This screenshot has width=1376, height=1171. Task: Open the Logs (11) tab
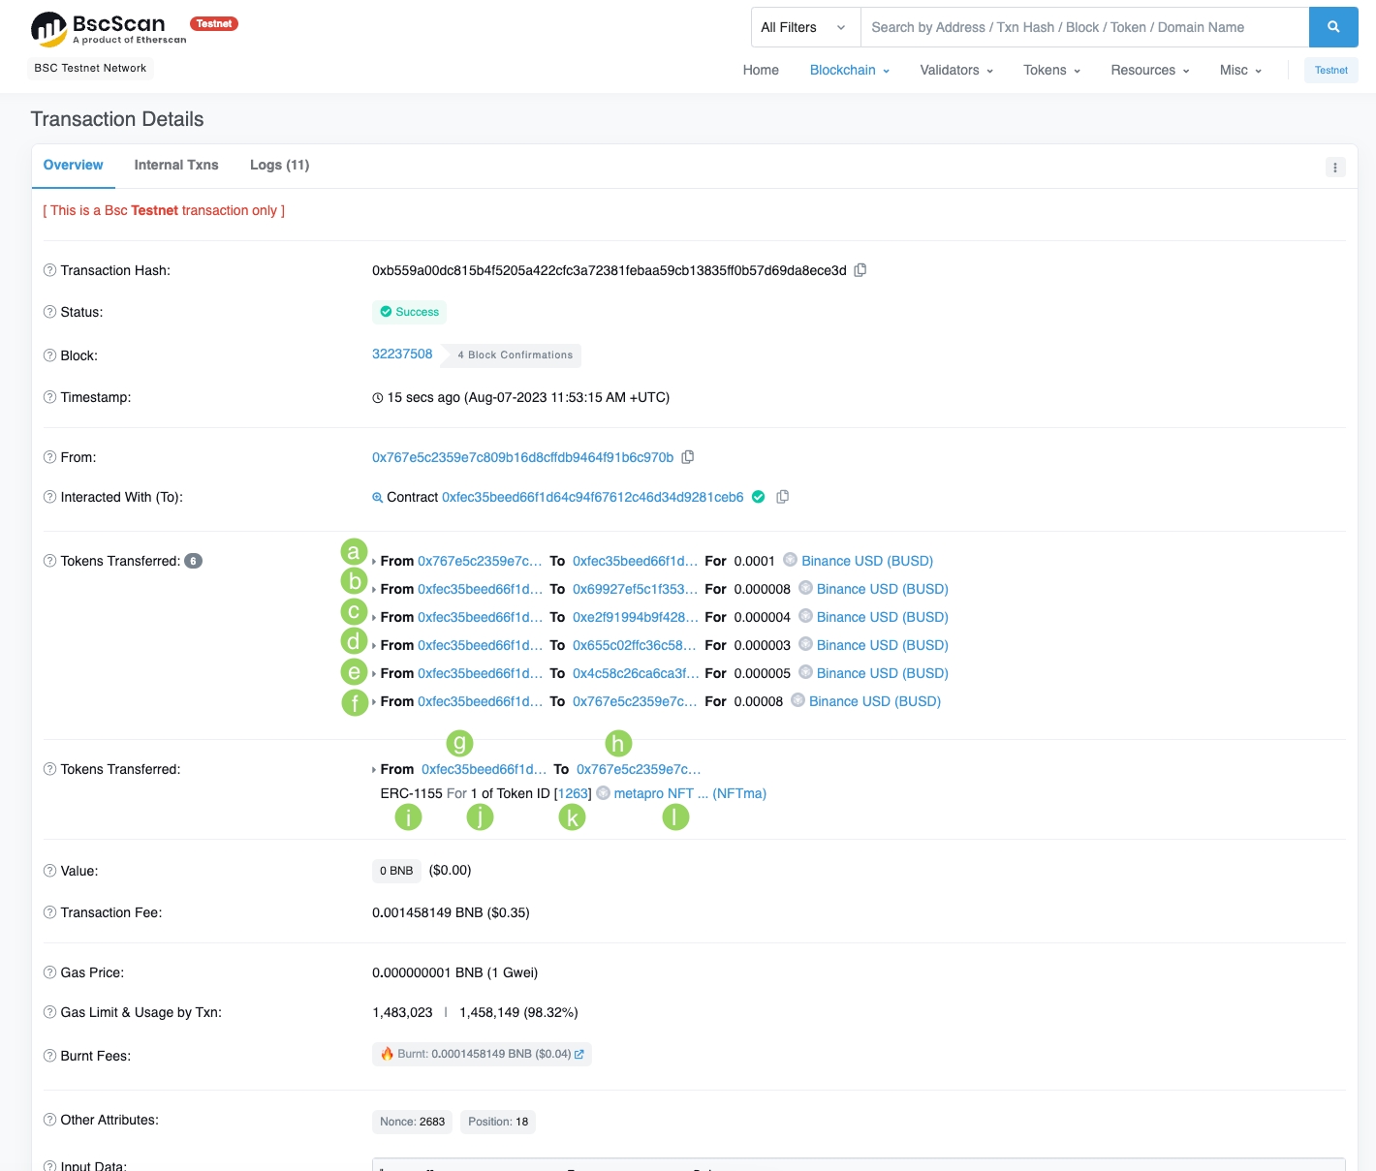(x=279, y=165)
